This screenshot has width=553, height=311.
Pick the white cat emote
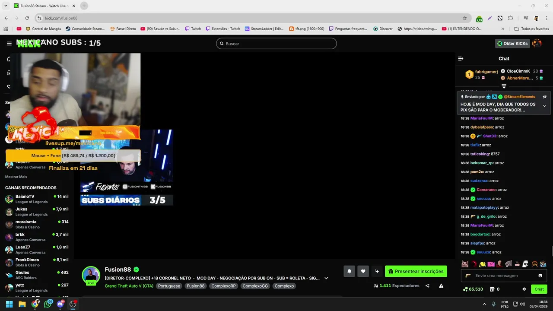tap(465, 264)
